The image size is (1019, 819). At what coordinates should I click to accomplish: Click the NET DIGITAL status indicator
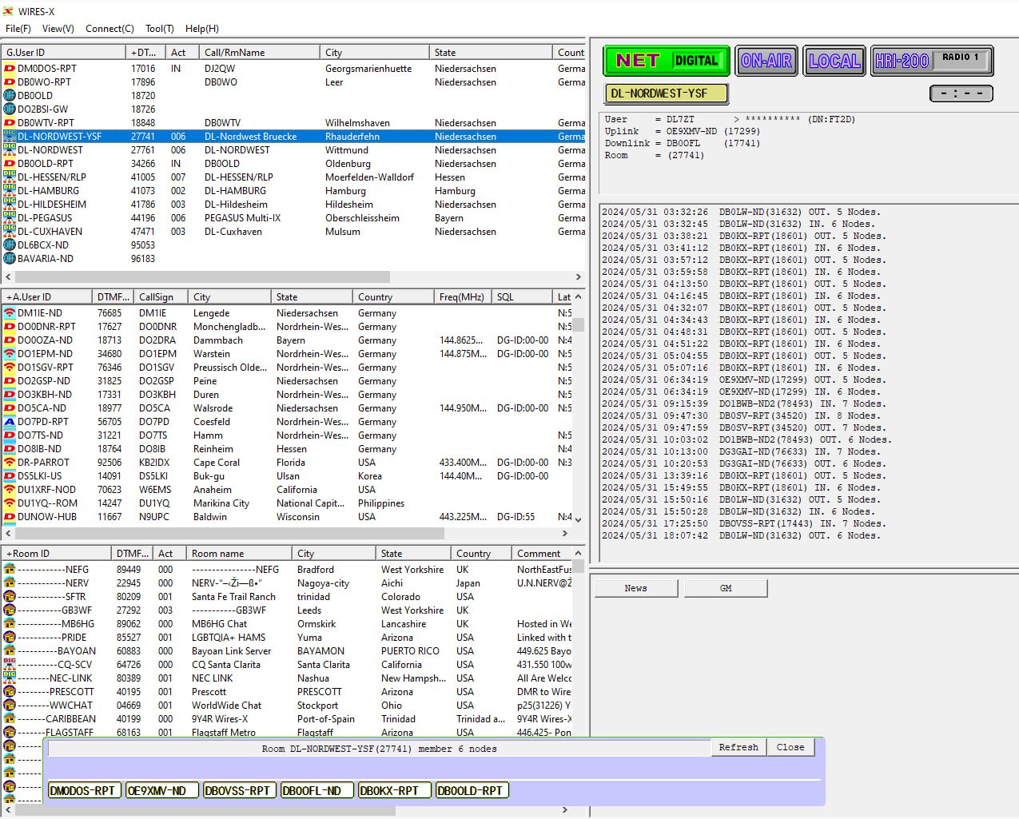pos(666,60)
